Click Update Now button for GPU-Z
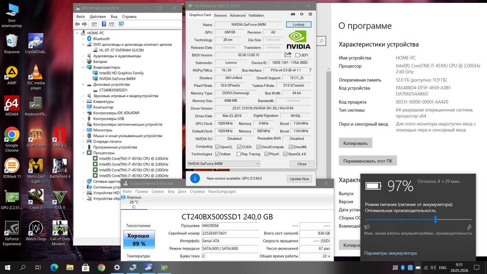The width and height of the screenshot is (487, 274). click(x=300, y=179)
